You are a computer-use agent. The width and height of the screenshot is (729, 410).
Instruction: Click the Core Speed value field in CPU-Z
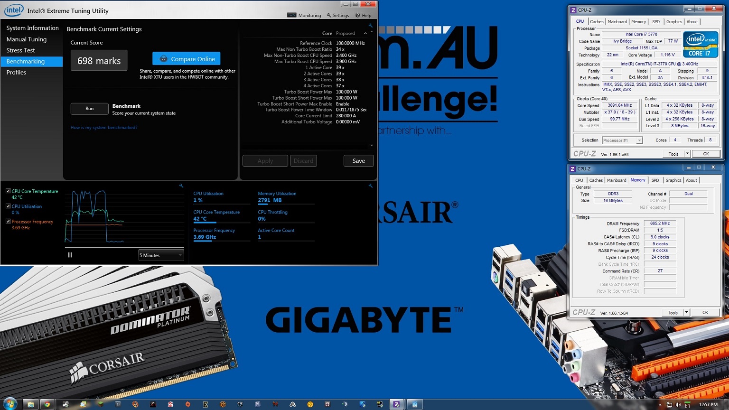(619, 105)
